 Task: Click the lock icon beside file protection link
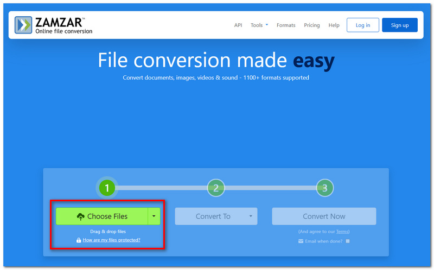tap(79, 240)
